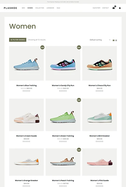Open the Contact page link
This screenshot has height=187, width=126.
coord(105,8)
